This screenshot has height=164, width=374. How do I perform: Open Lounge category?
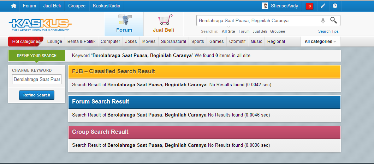55,42
